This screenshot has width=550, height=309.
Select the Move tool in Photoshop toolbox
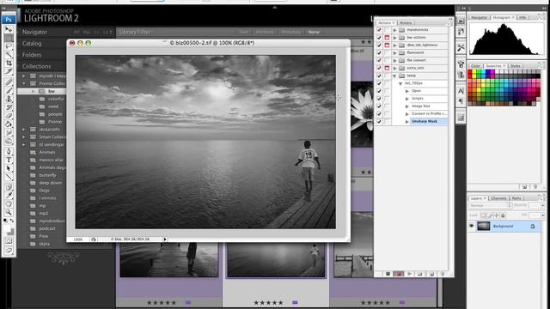pos(9,29)
